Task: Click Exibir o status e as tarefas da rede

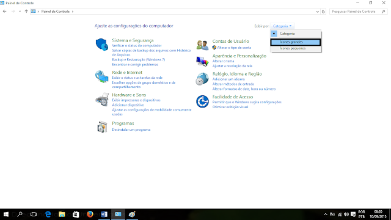Action: (137, 78)
